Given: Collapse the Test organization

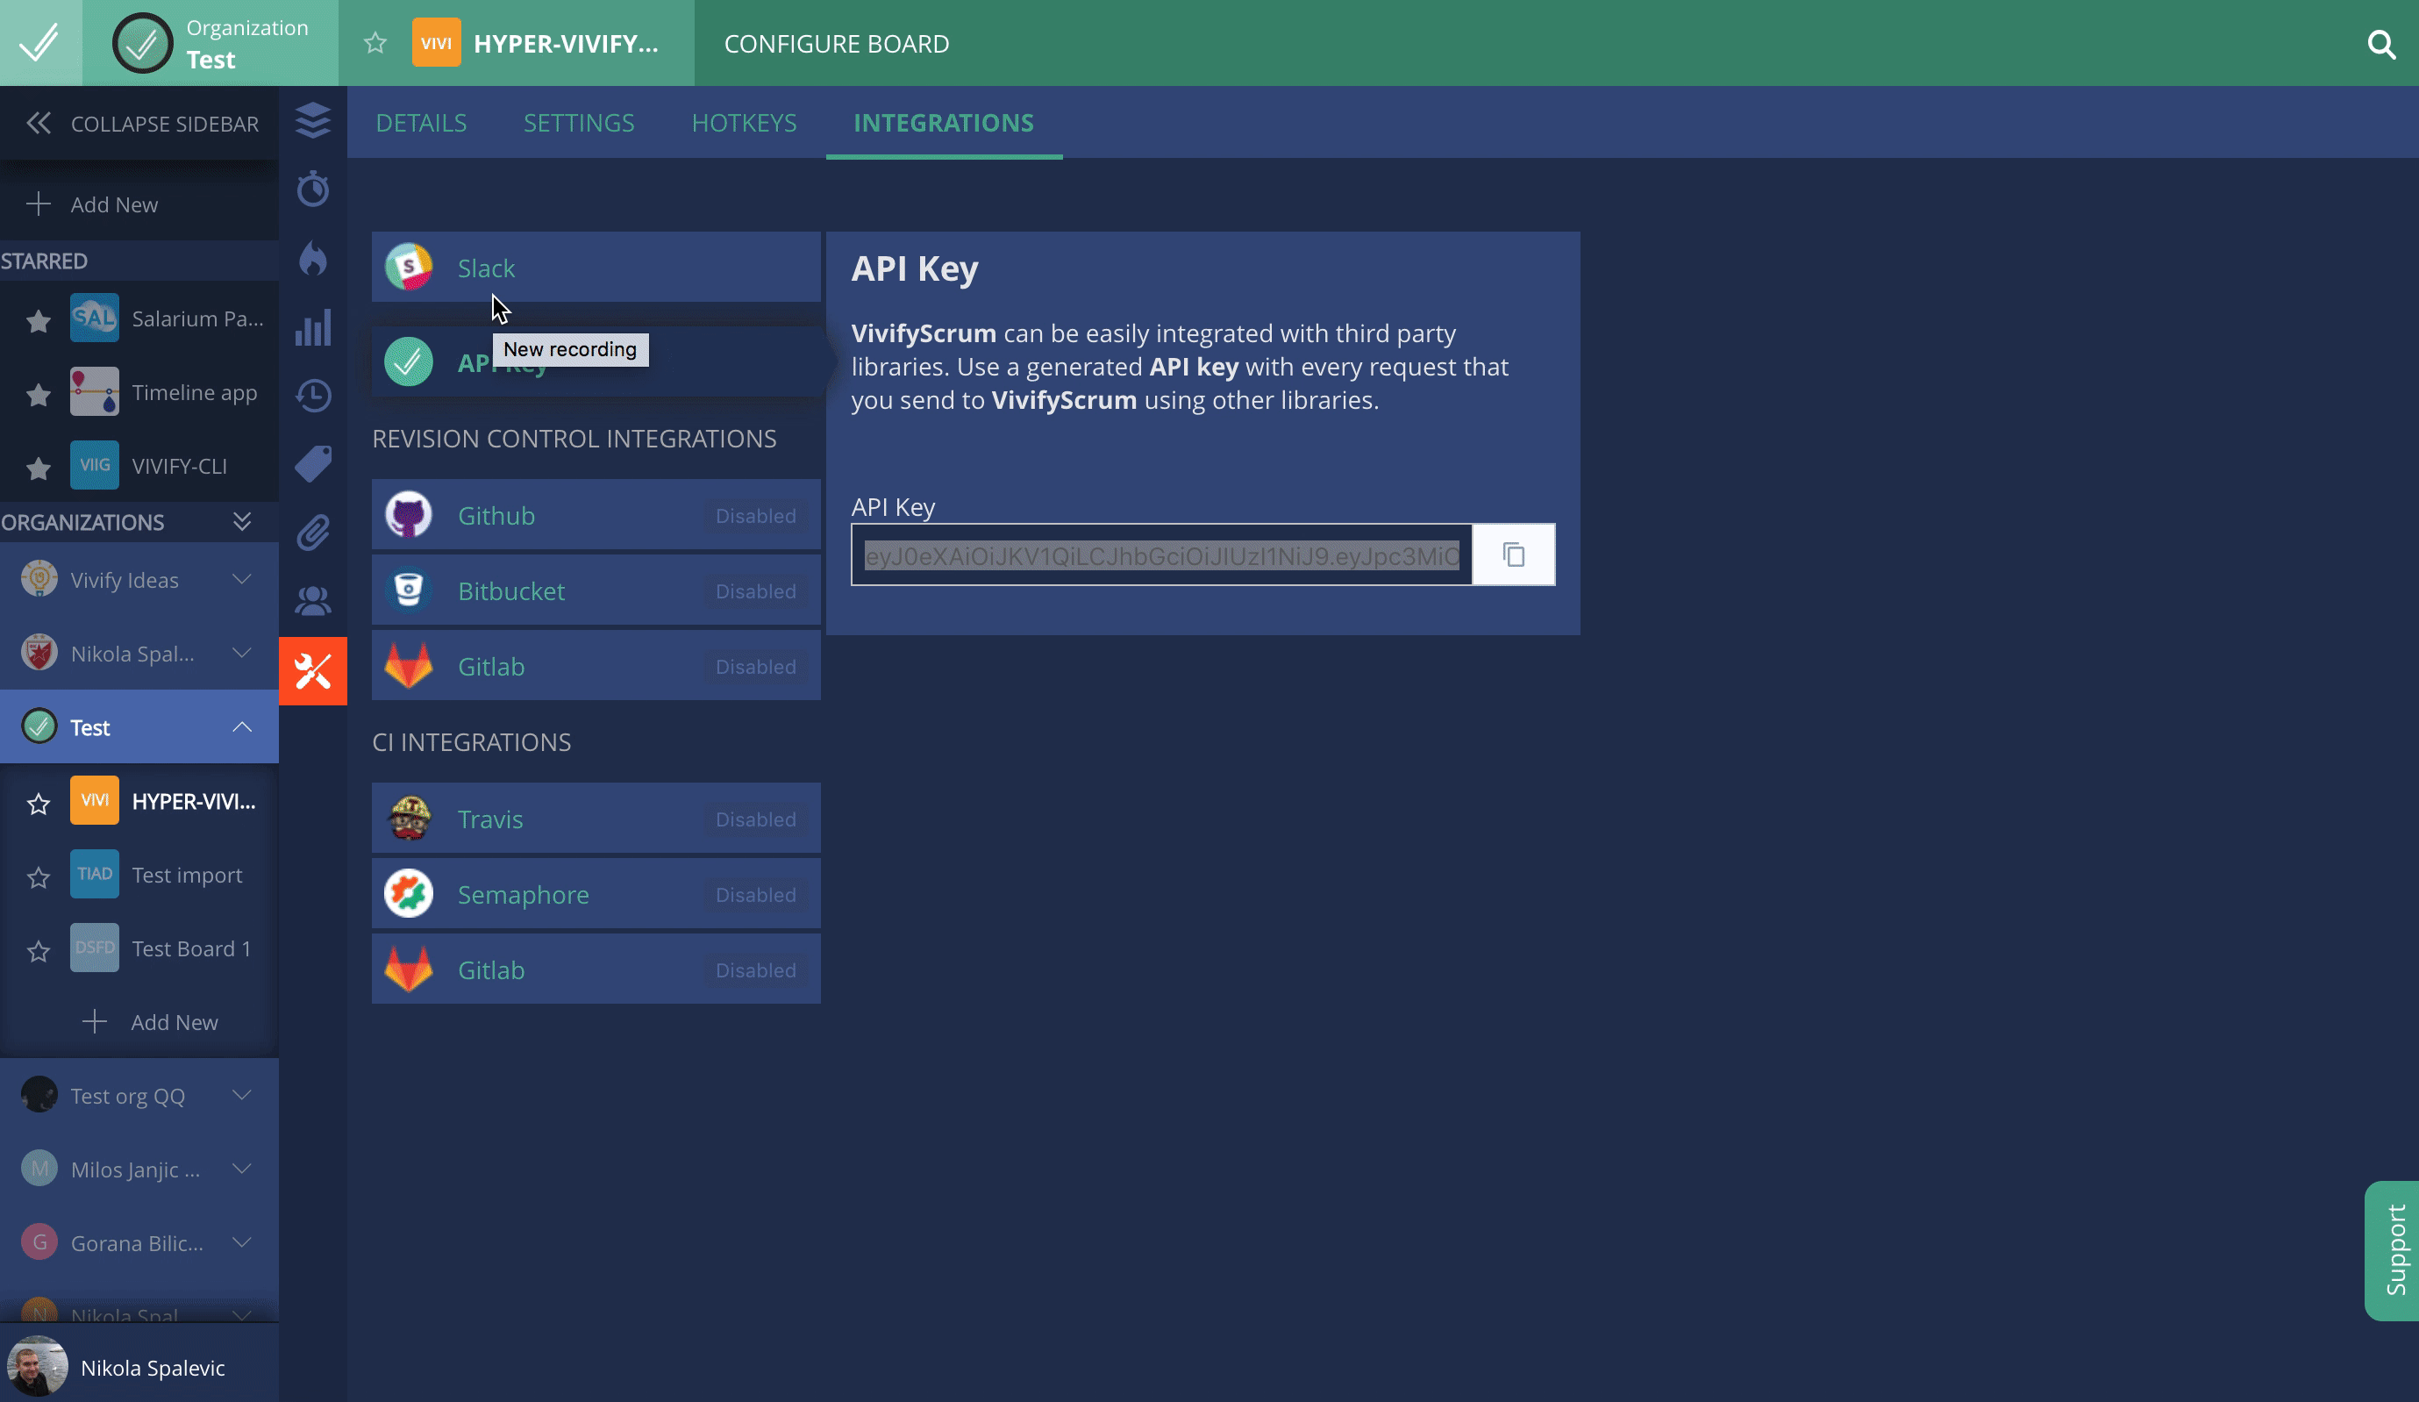Looking at the screenshot, I should tap(242, 727).
